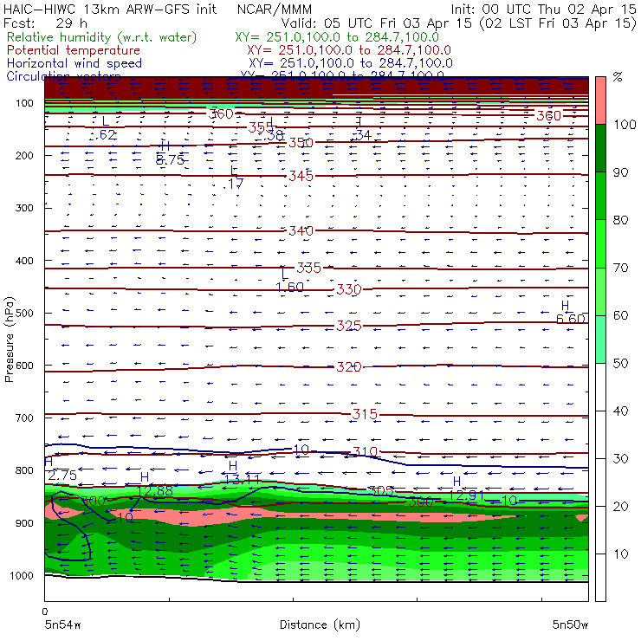Click the '315' contour label
The image size is (641, 641).
point(365,415)
